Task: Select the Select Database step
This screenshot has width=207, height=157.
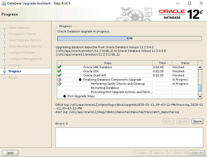Action: 19,28
